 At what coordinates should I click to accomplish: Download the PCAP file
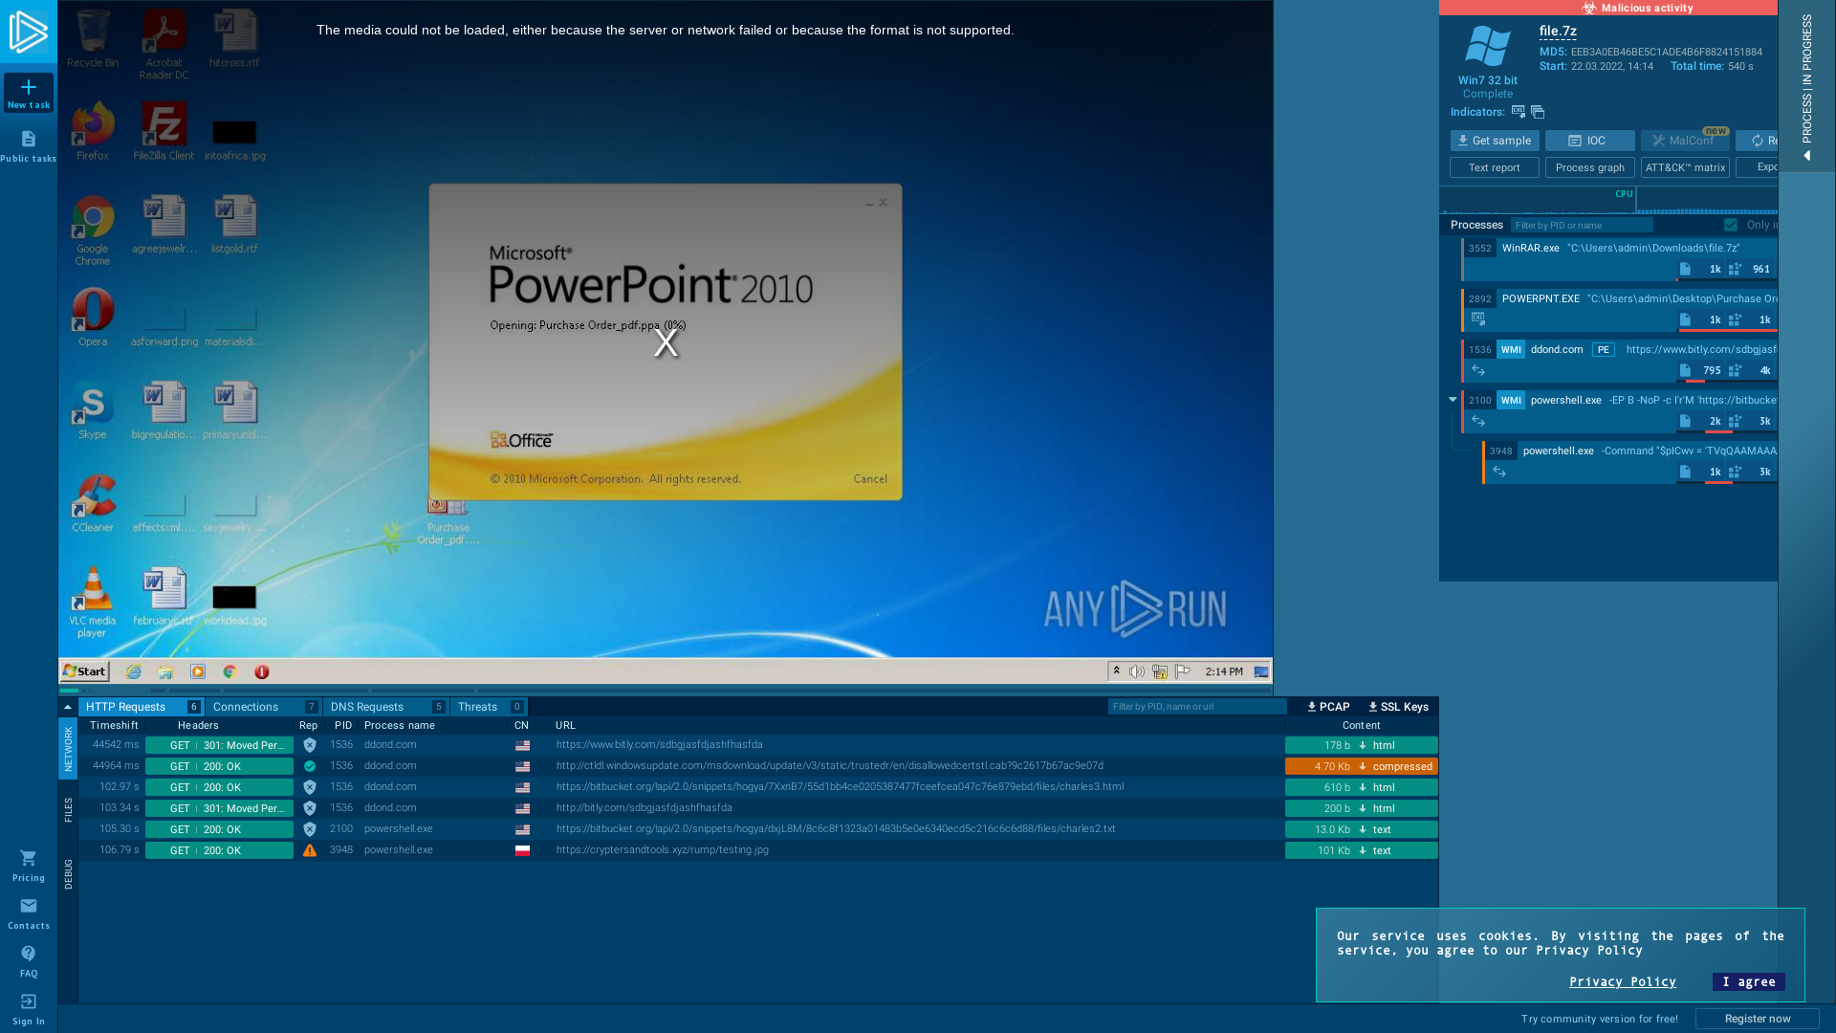pos(1328,707)
